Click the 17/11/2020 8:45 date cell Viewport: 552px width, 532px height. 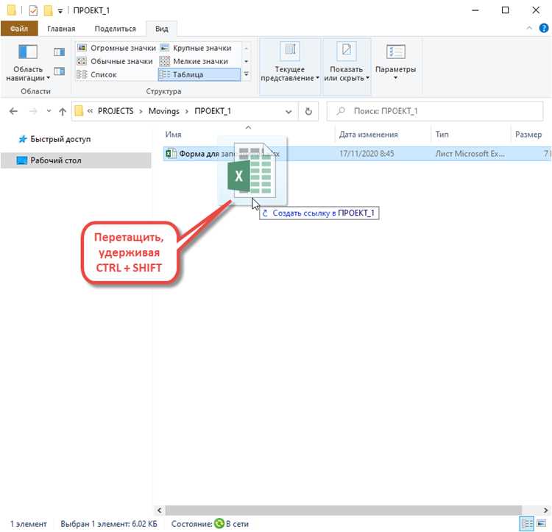[x=367, y=154]
